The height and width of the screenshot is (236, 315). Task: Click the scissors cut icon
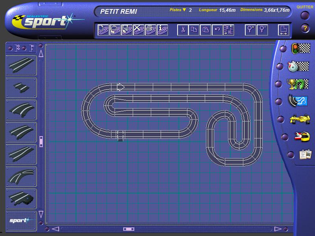pyautogui.click(x=183, y=30)
